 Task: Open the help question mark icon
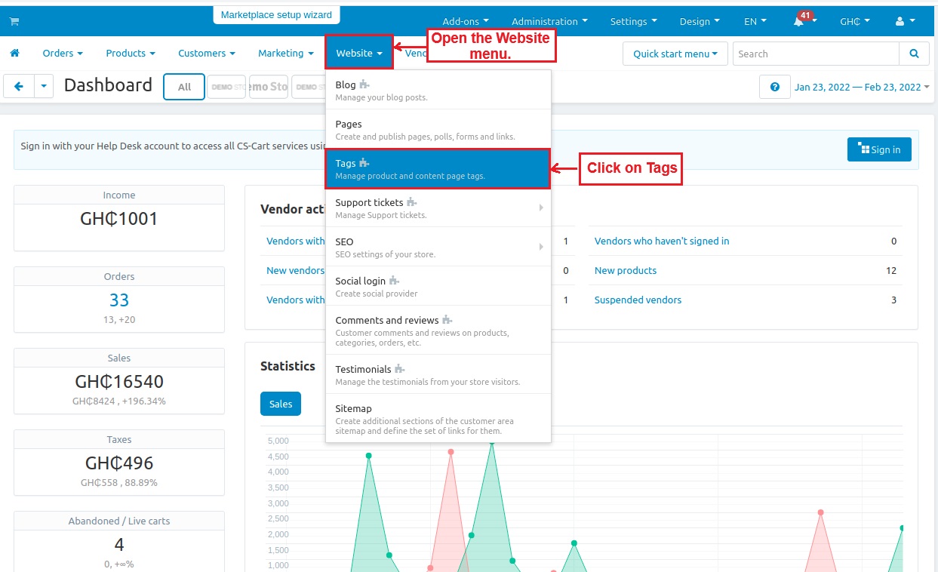774,87
